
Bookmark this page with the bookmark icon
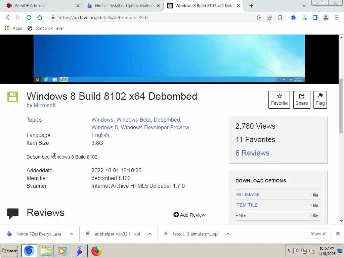pos(280,17)
